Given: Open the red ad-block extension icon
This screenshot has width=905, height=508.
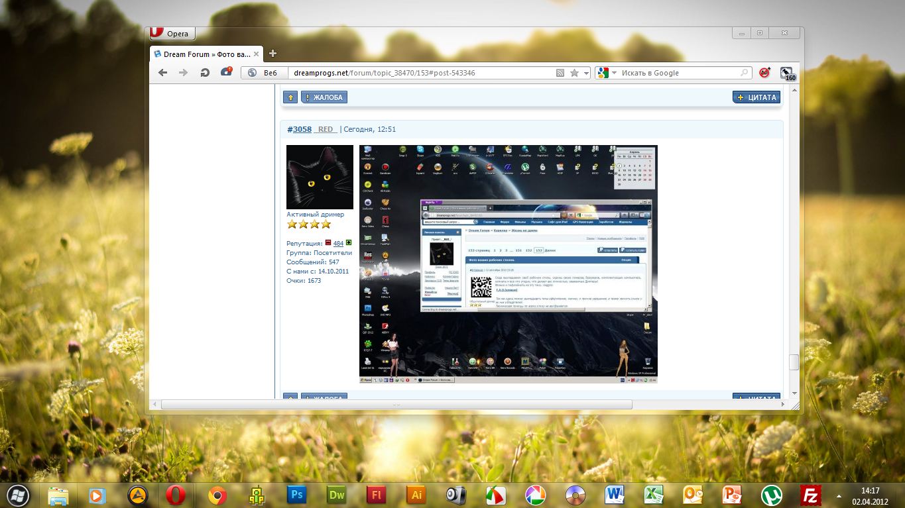Looking at the screenshot, I should point(764,73).
